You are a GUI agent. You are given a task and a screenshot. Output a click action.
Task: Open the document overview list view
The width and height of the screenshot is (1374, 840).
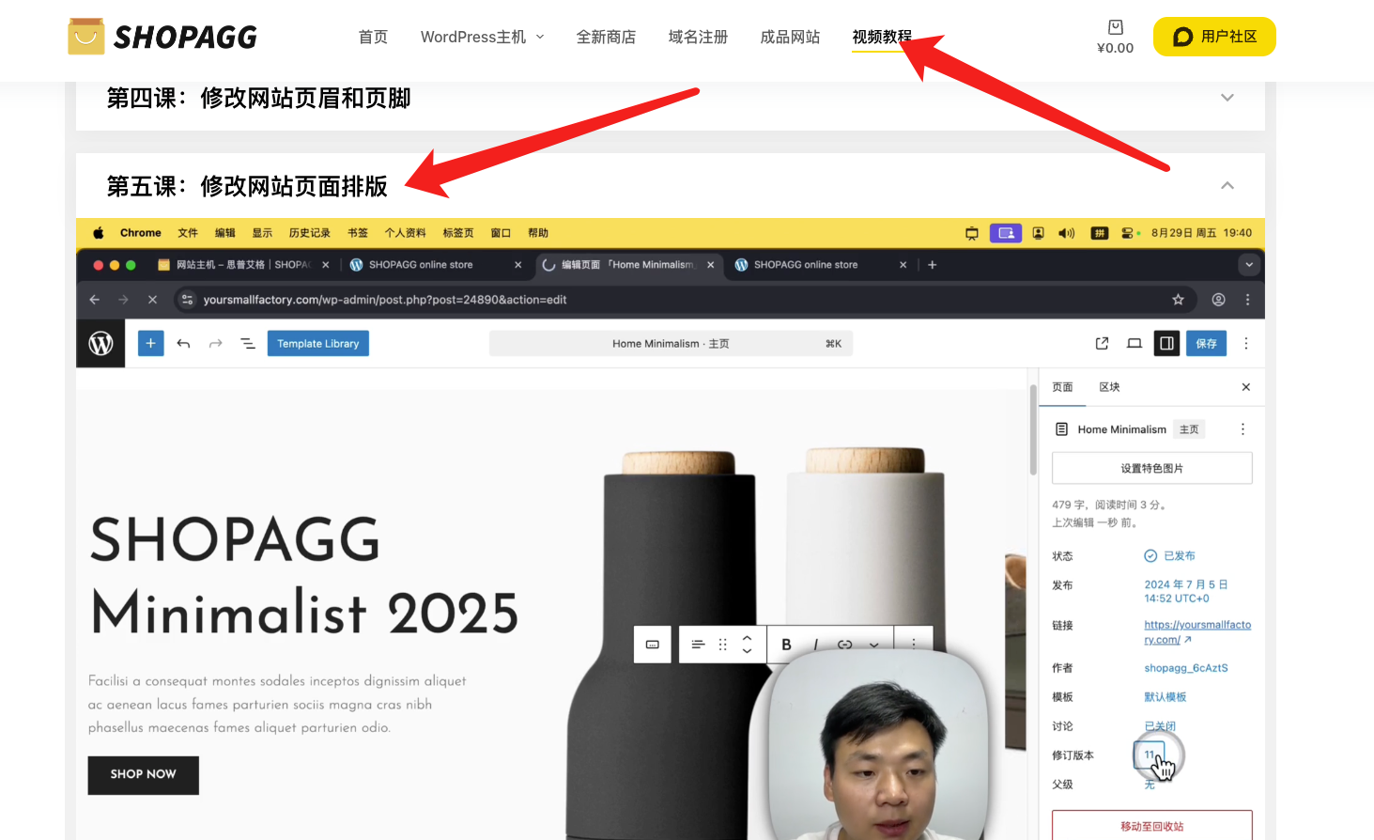tap(248, 344)
